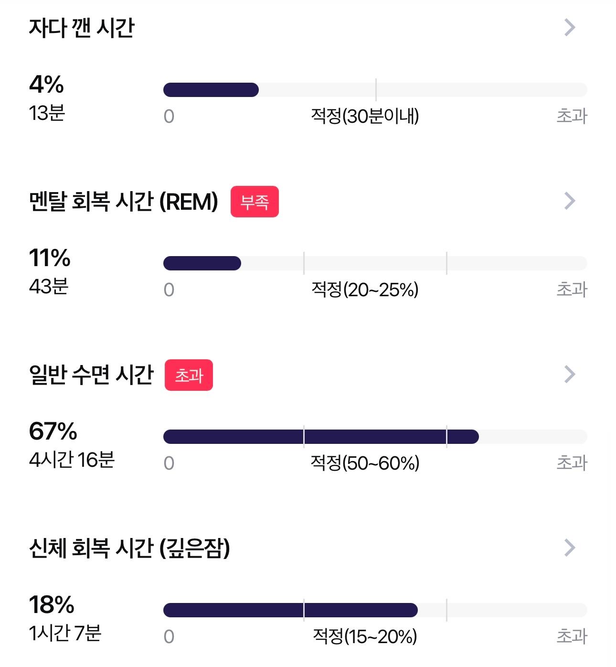Open the 멘탈 회복 시간 (REM) chevron
This screenshot has height=667, width=616.
click(570, 201)
